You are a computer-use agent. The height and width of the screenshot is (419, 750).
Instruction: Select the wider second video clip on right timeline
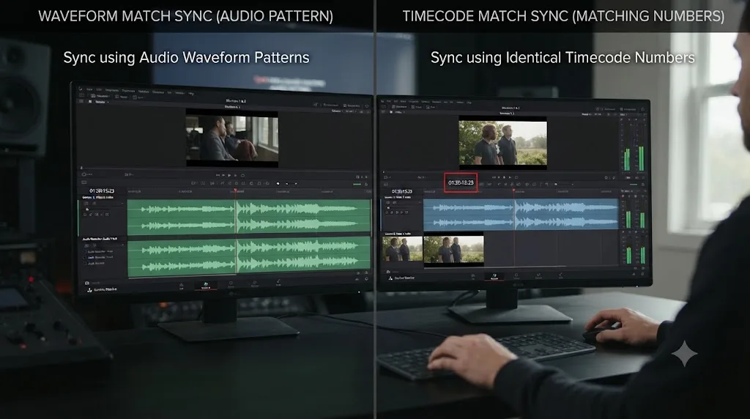(x=453, y=249)
